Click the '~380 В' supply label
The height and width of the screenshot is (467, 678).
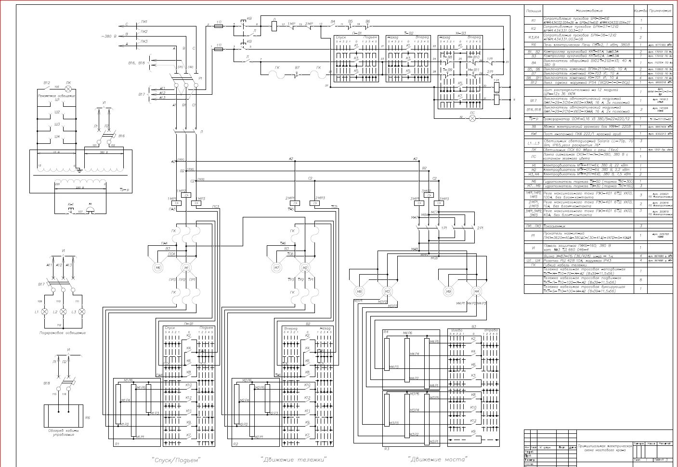pyautogui.click(x=109, y=36)
